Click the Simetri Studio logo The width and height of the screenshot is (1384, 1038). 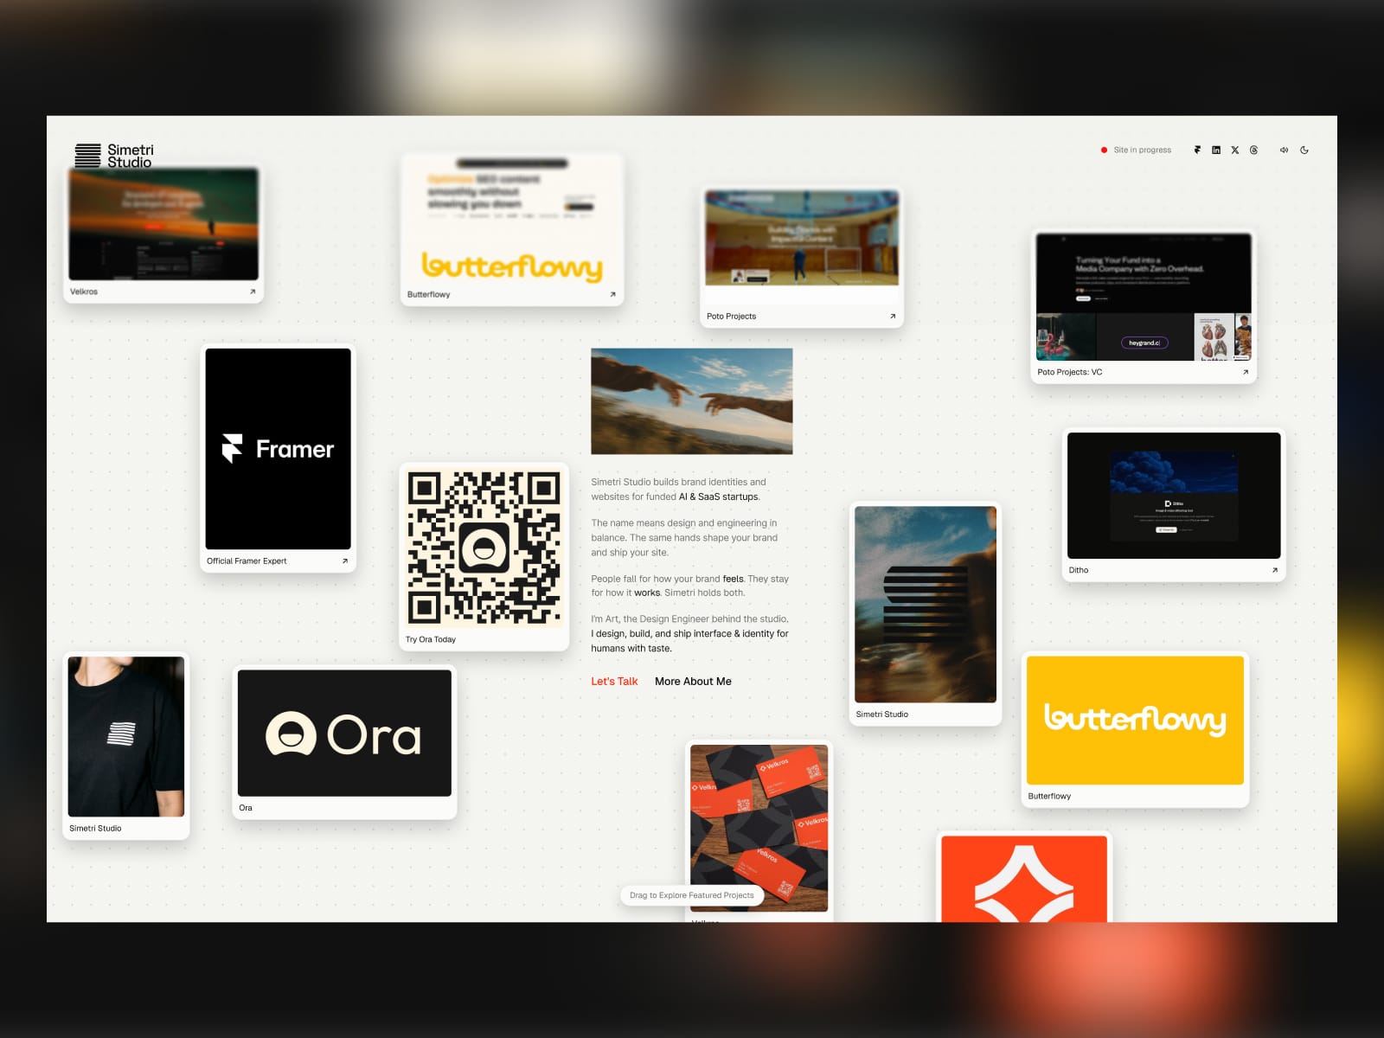pos(114,156)
